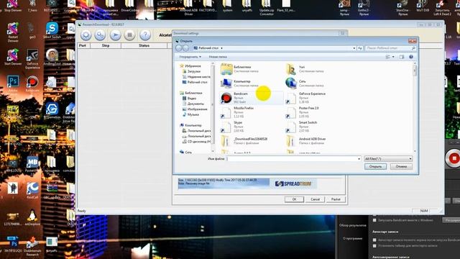Click the forward navigation arrow in Open dialog

[185, 48]
